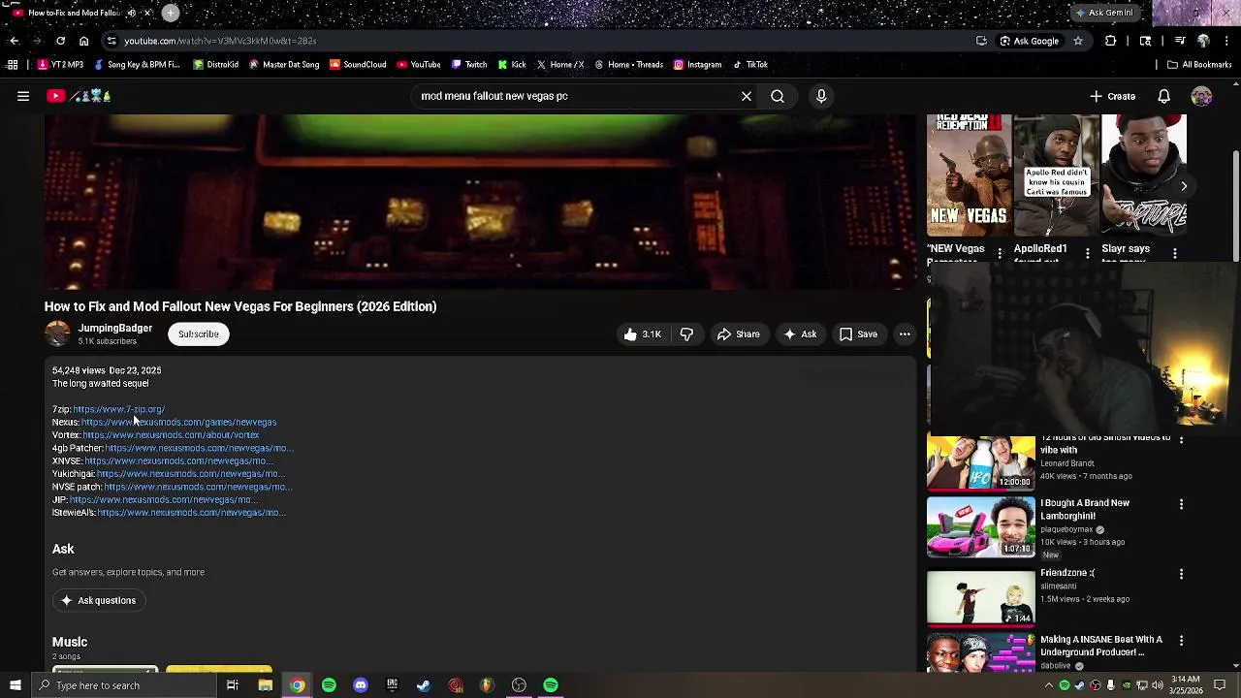Open the Kick bookmark
Image resolution: width=1241 pixels, height=698 pixels.
coord(512,65)
